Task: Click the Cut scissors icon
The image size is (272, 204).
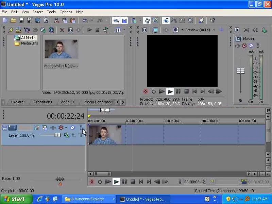Action: tap(56, 20)
